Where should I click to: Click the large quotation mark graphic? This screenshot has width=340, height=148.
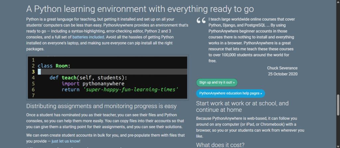[x=201, y=21]
